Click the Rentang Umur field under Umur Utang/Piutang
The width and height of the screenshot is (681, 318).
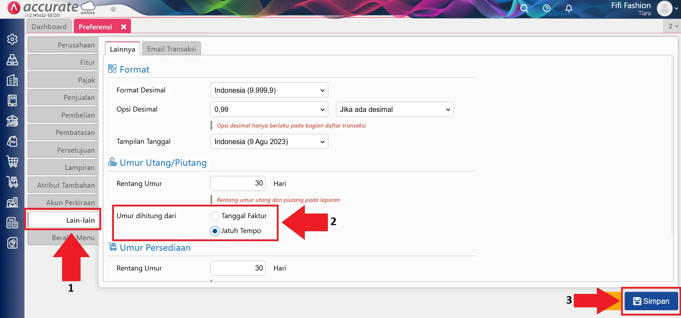[238, 183]
